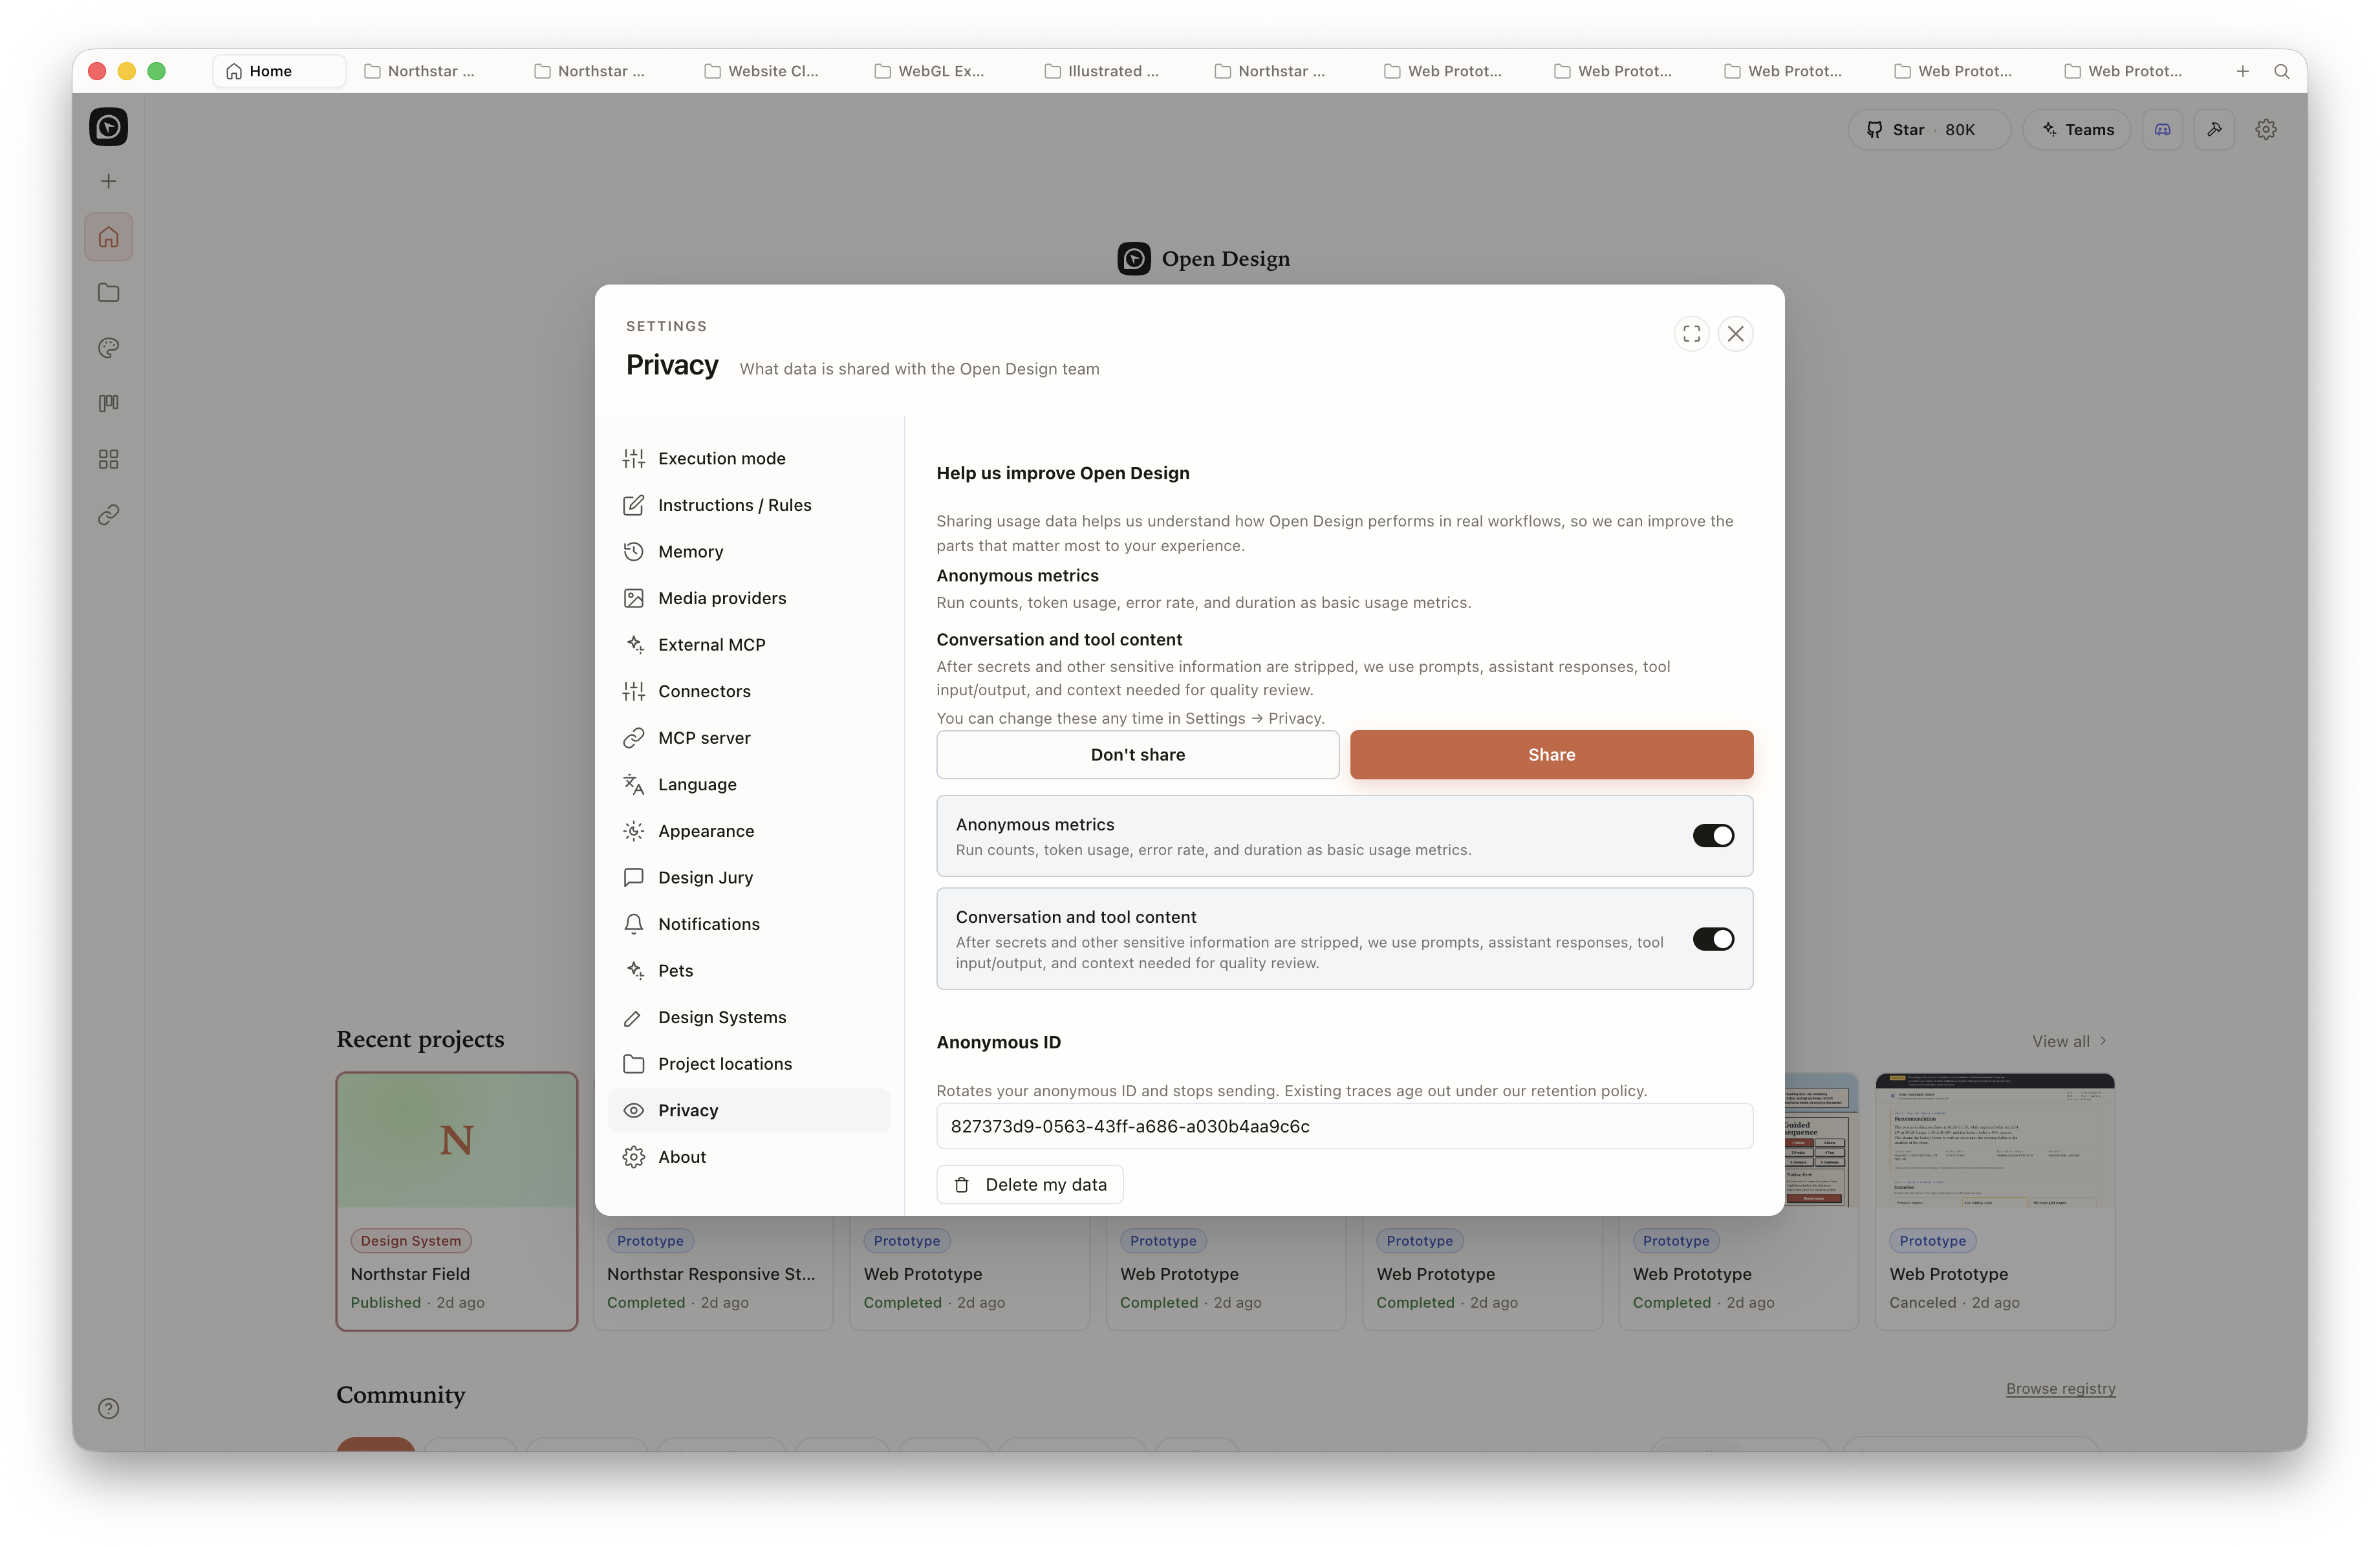Viewport: 2380px width, 1547px height.
Task: Open the grid apps icon in sidebar
Action: [108, 459]
